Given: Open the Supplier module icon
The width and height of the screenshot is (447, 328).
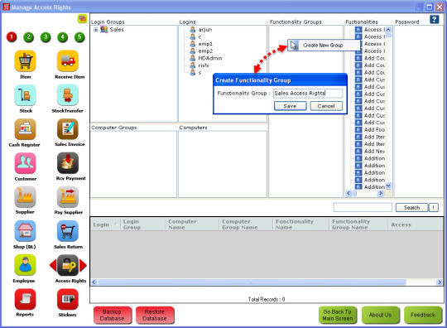Looking at the screenshot, I should [25, 197].
